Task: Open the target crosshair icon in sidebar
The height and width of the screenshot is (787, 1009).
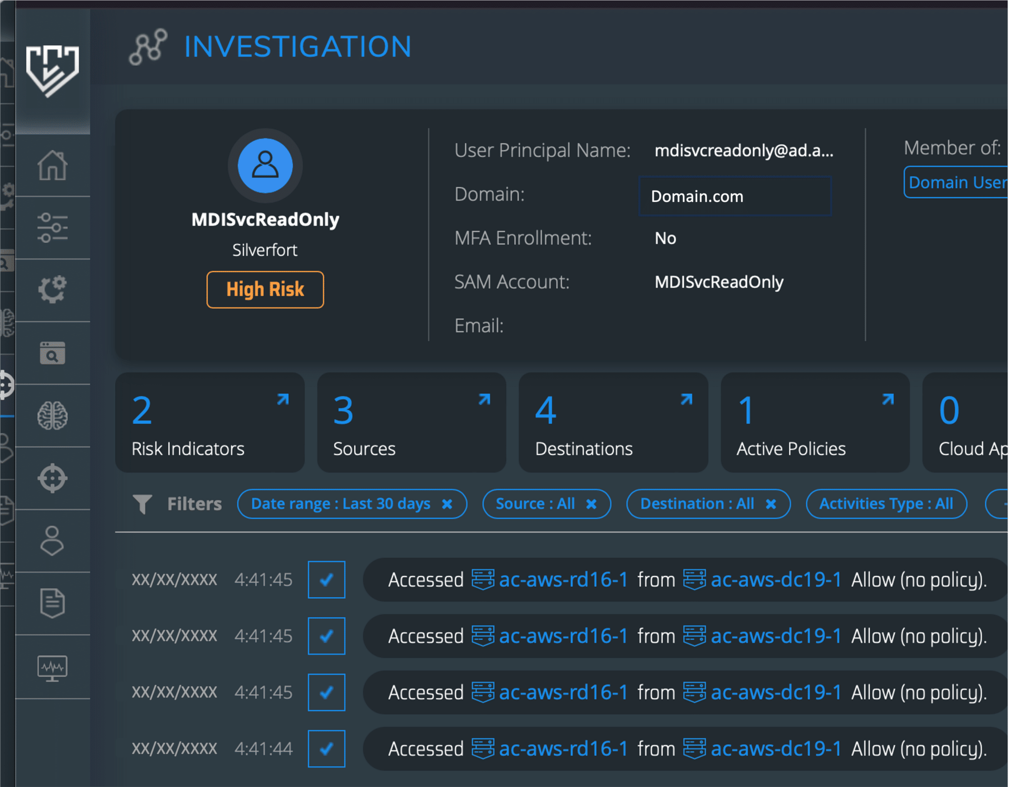Action: click(x=53, y=478)
